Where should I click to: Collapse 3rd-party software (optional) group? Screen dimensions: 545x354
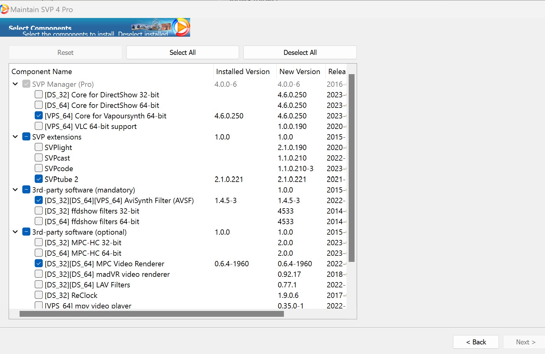15,232
